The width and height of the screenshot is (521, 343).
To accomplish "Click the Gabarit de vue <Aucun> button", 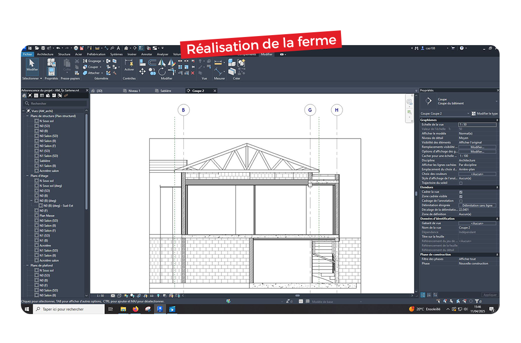I will tap(477, 223).
